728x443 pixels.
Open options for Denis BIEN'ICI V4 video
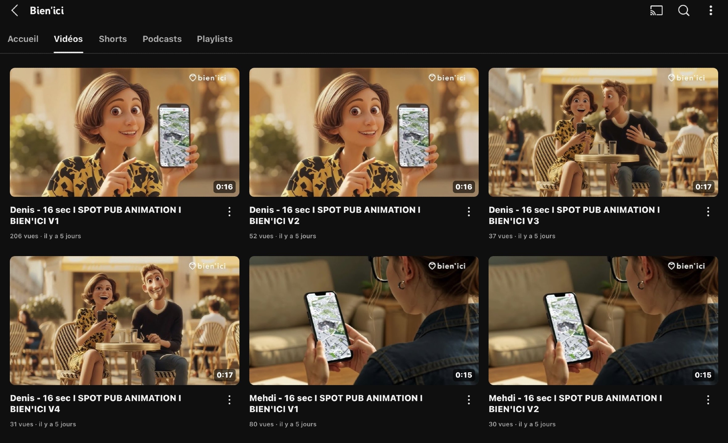click(229, 400)
